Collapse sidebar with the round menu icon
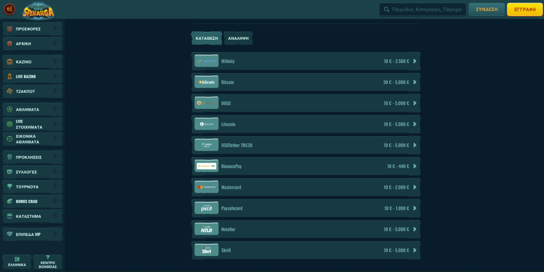The image size is (544, 272). tap(9, 9)
